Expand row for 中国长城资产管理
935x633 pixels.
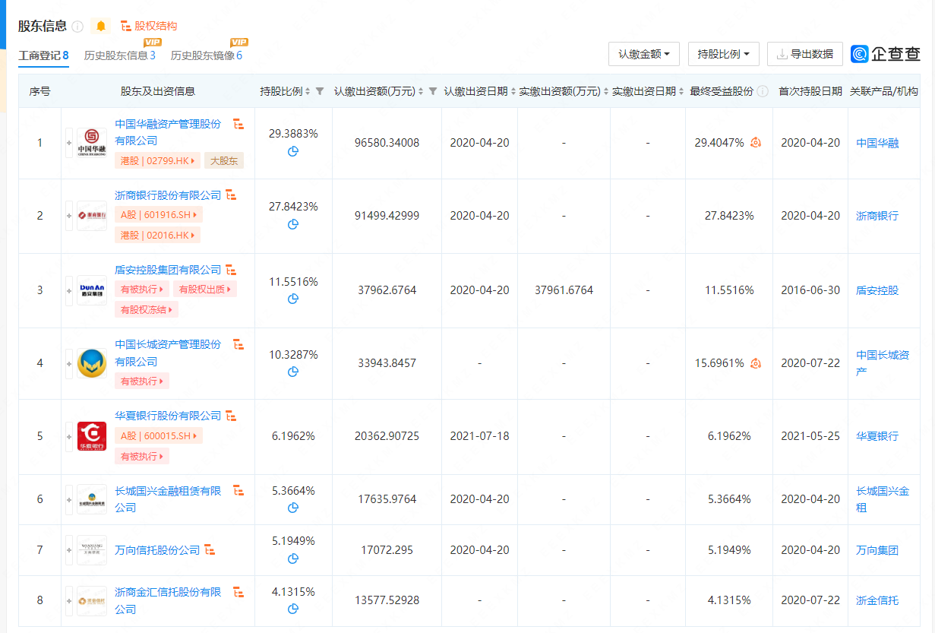(x=69, y=363)
